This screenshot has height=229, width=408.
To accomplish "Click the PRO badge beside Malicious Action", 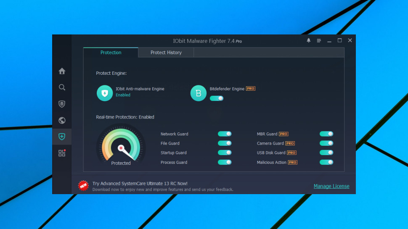I will pos(292,163).
